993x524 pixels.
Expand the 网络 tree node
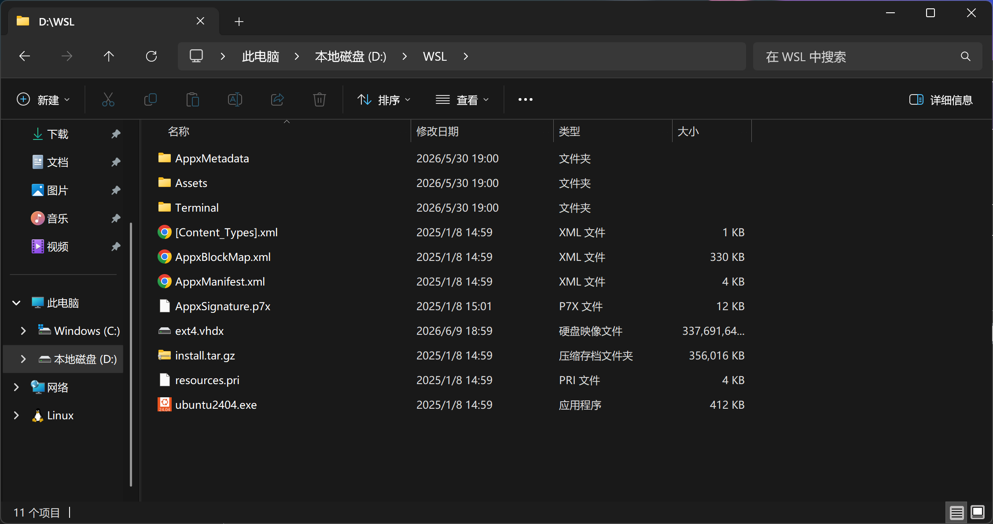16,387
